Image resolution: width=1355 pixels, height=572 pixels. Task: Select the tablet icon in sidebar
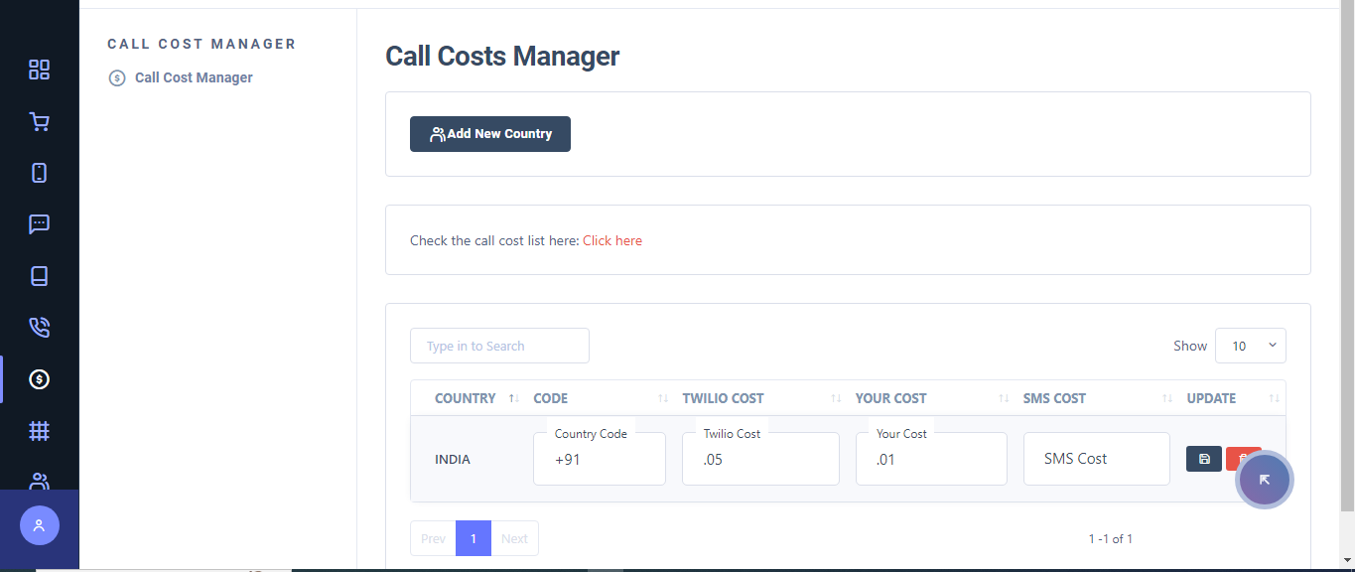click(x=39, y=275)
